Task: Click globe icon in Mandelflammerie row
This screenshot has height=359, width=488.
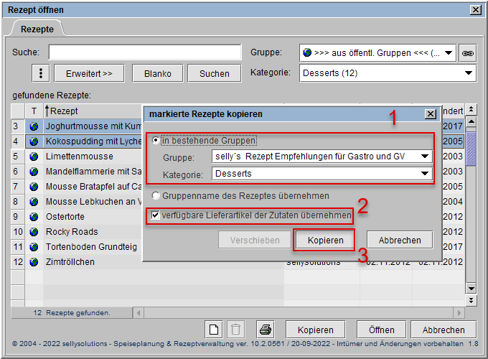Action: click(x=34, y=172)
